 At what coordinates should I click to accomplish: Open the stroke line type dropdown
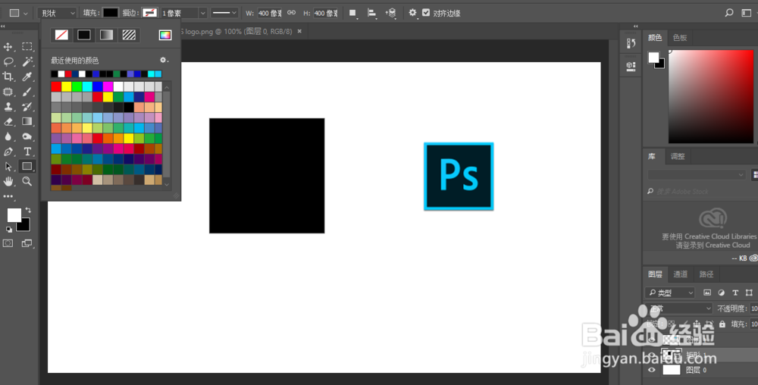click(224, 13)
